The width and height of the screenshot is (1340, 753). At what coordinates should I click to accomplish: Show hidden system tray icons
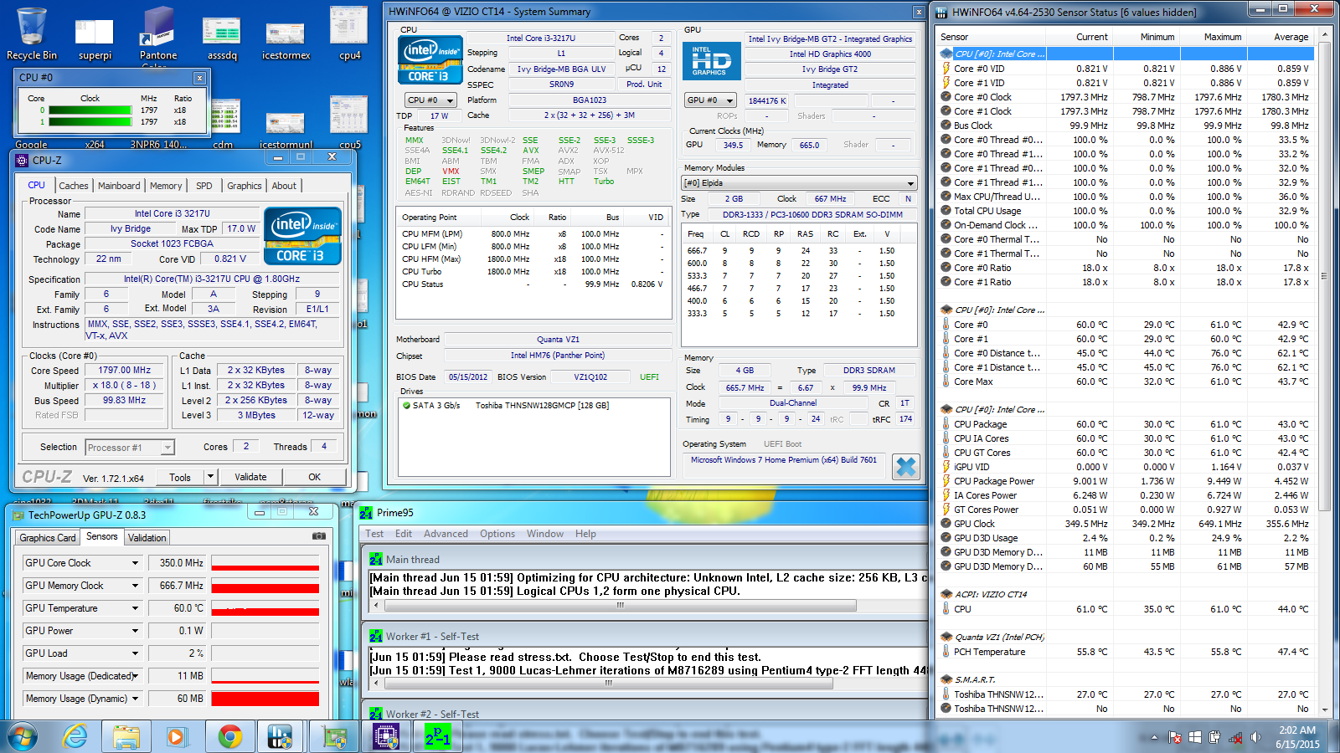1154,737
